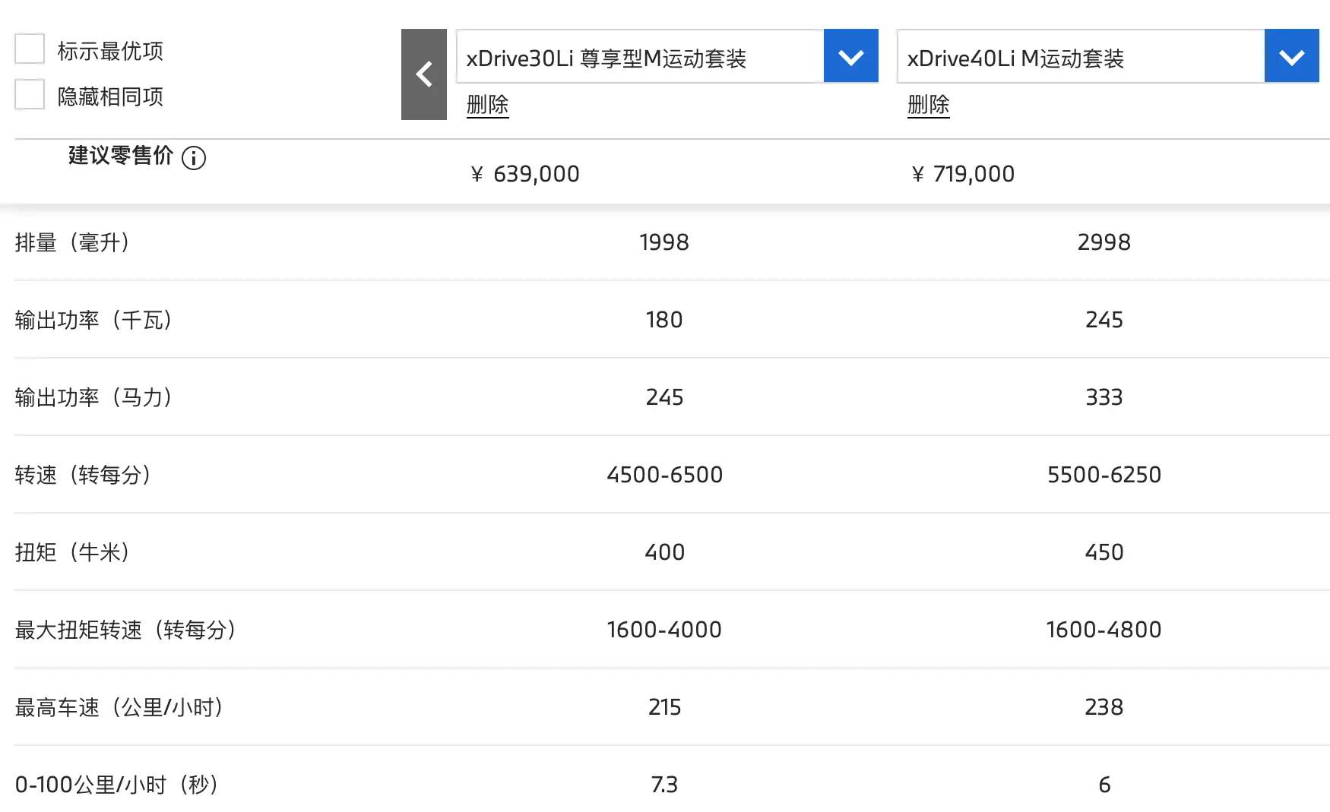This screenshot has width=1330, height=812.
Task: Click the 最高车速（公里/小时） row label
Action: [x=119, y=707]
